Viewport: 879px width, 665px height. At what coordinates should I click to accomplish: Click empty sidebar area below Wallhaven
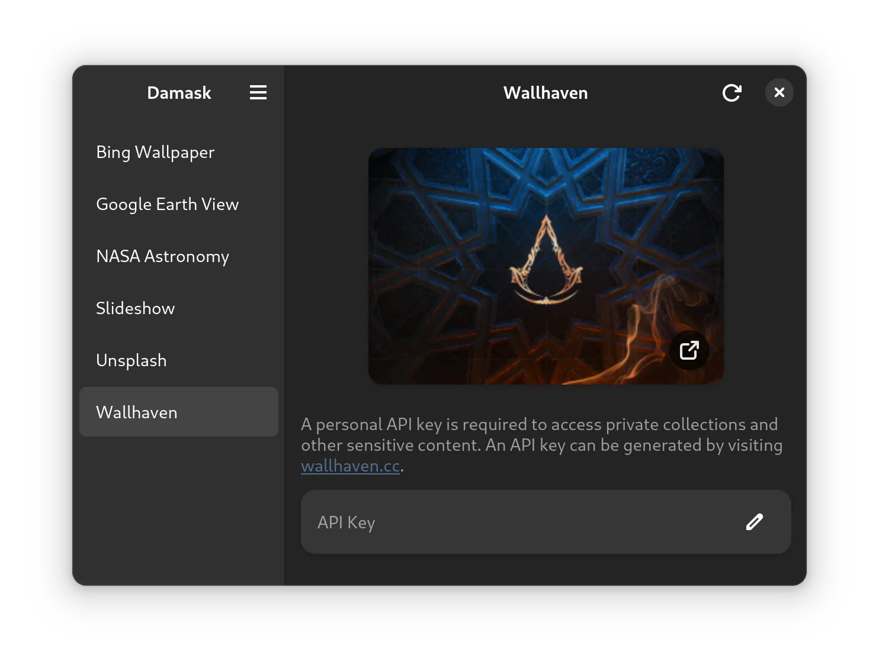[178, 509]
